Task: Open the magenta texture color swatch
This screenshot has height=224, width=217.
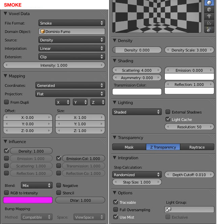Action: tap(28, 200)
